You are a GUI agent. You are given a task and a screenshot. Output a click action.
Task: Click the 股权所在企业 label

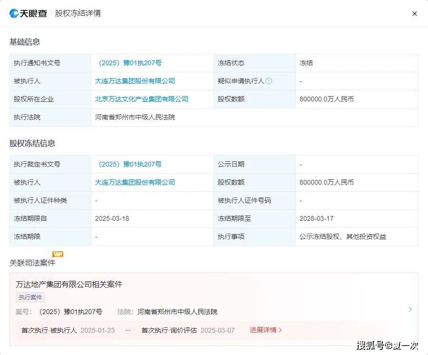[x=34, y=99]
